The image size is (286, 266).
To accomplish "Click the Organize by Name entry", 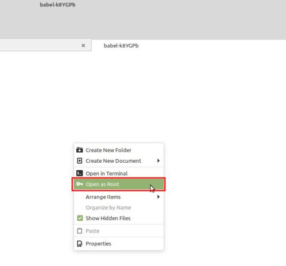I will [108, 207].
